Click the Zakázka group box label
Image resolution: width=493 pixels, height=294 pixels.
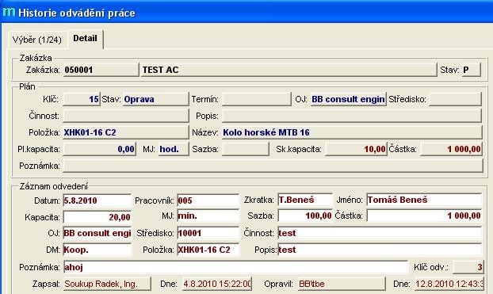(36, 58)
